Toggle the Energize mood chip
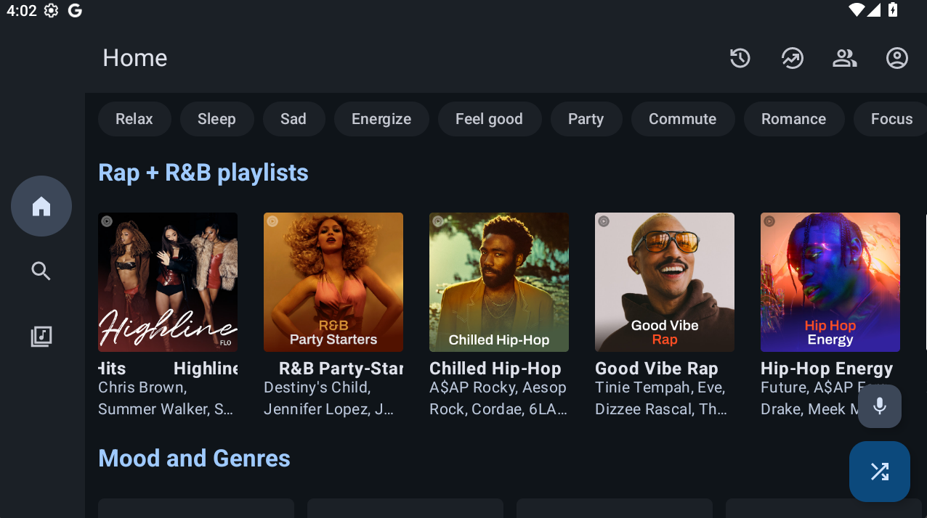Image resolution: width=927 pixels, height=518 pixels. pyautogui.click(x=381, y=119)
